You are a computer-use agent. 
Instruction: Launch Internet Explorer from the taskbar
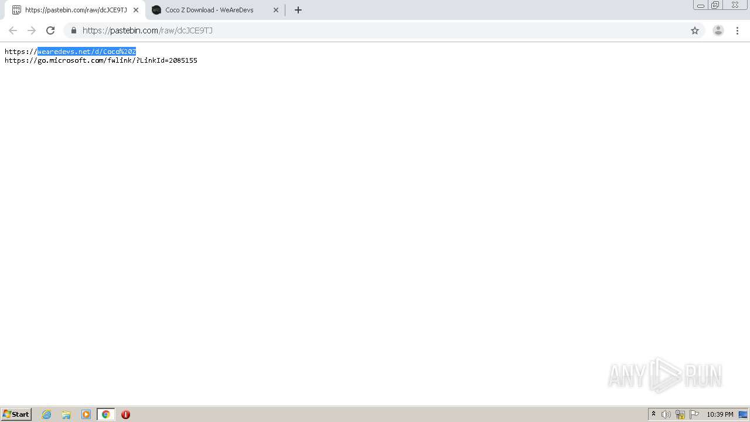[x=47, y=414]
